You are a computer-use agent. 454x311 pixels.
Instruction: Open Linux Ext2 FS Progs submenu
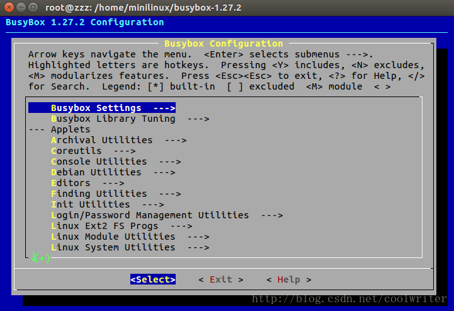tap(122, 226)
